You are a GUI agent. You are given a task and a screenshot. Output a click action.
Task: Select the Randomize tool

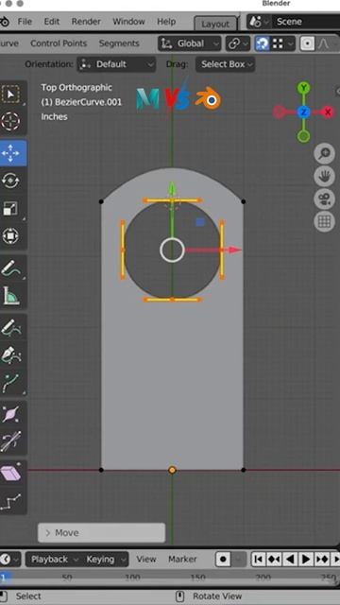(x=10, y=501)
